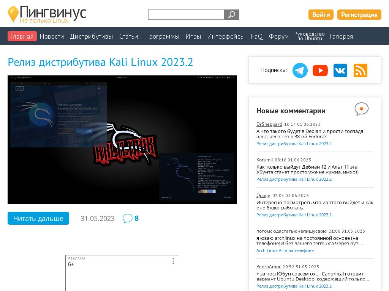Open the ad options three-dot menu
Screen dimensions: 389x291
tap(173, 261)
